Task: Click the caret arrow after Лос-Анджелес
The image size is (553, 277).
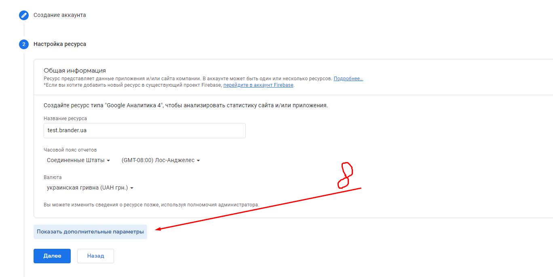Action: pos(198,160)
